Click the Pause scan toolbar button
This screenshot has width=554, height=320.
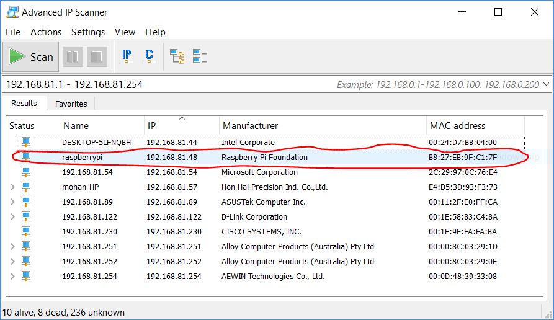point(73,56)
